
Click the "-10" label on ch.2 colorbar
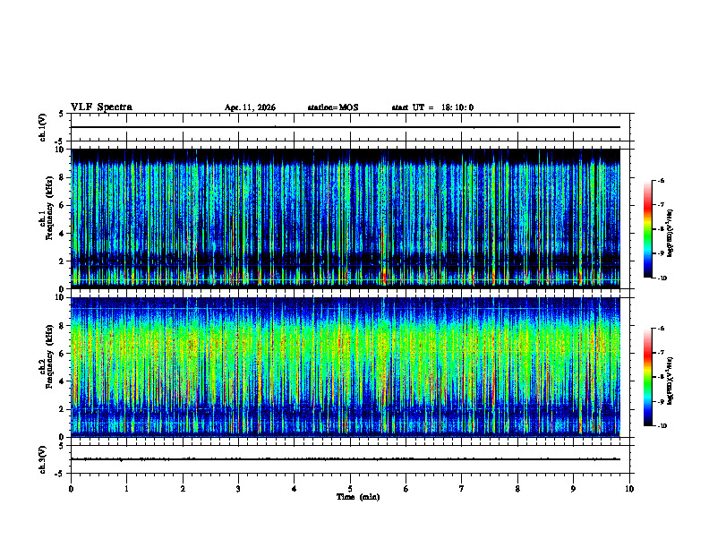click(662, 426)
